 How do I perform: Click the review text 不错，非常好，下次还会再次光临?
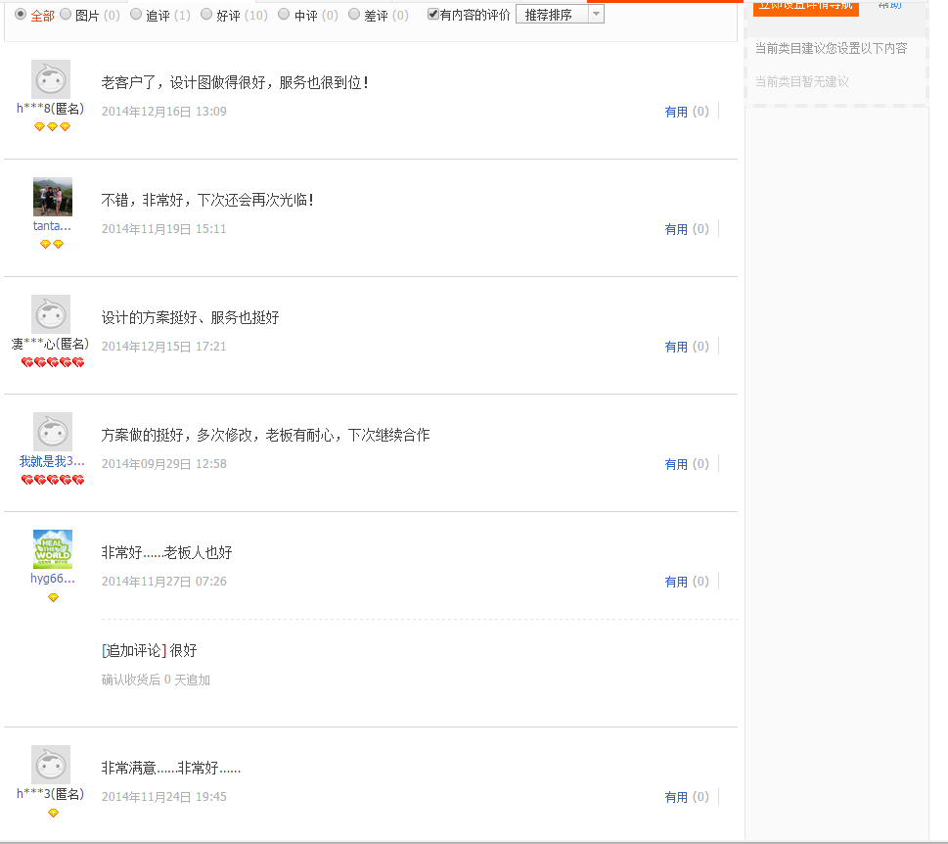[x=207, y=200]
